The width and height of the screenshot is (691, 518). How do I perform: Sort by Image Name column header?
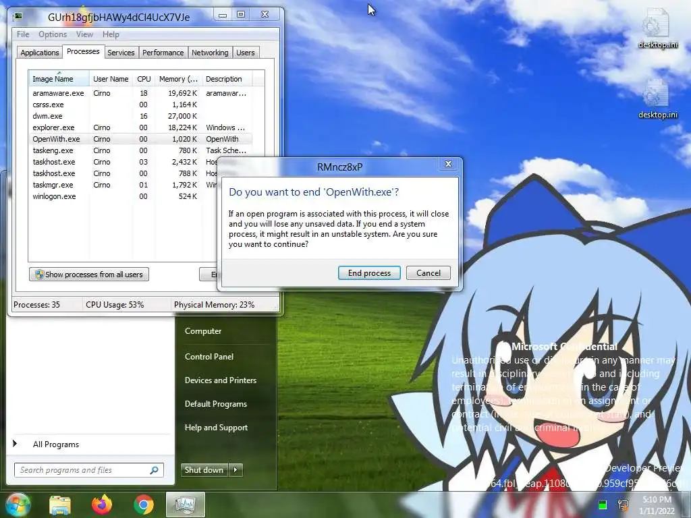point(59,79)
